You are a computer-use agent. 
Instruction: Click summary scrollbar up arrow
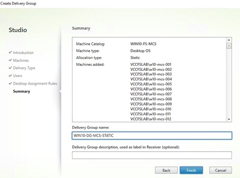coord(229,40)
